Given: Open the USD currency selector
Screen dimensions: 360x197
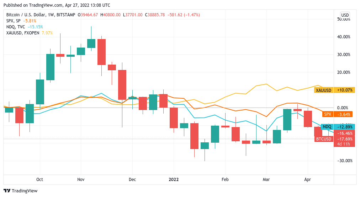Looking at the screenshot, I should [x=345, y=15].
